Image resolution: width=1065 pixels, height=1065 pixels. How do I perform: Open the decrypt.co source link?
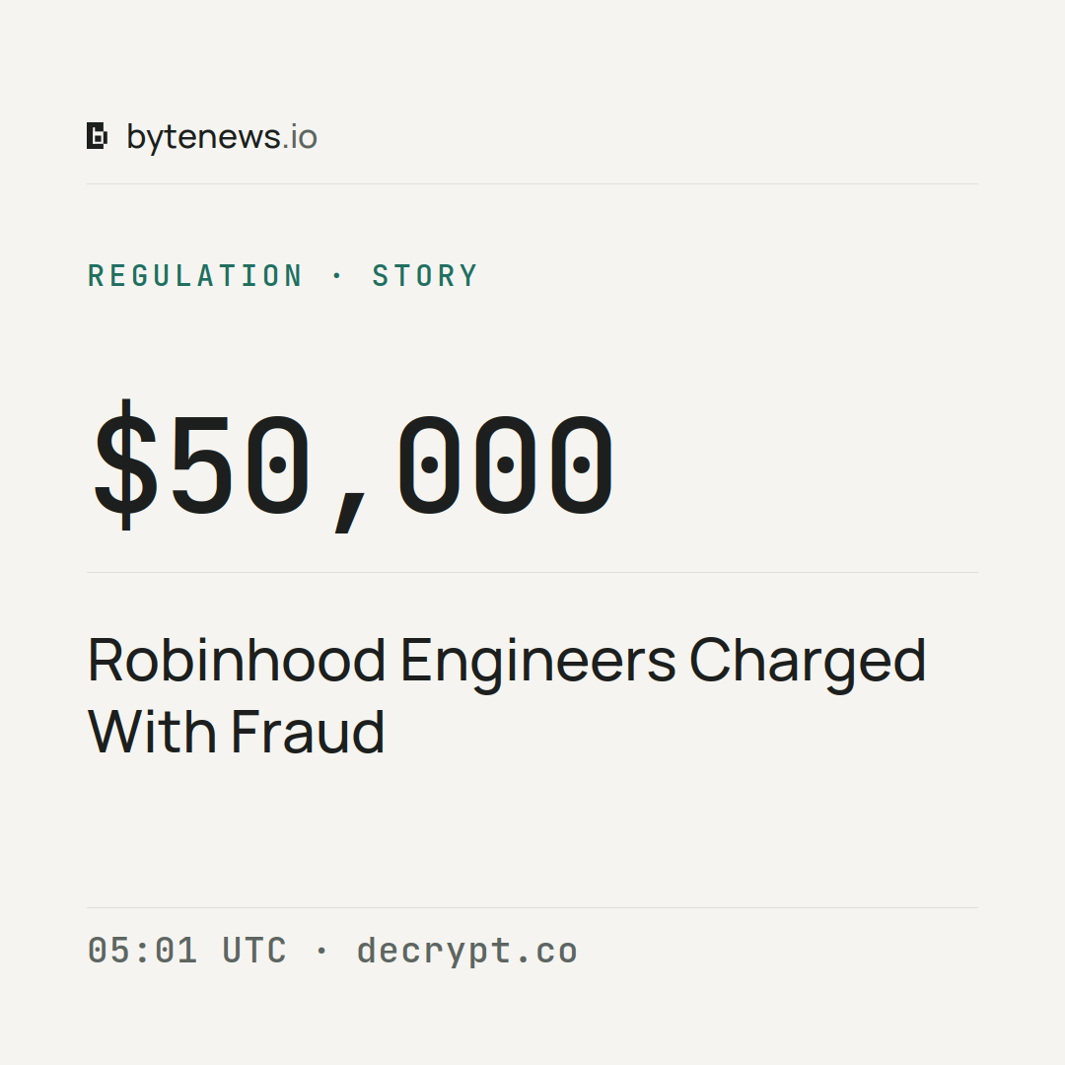467,952
